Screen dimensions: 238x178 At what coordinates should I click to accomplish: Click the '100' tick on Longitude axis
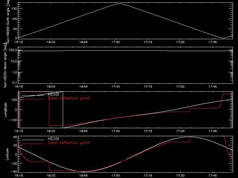coord(14,100)
